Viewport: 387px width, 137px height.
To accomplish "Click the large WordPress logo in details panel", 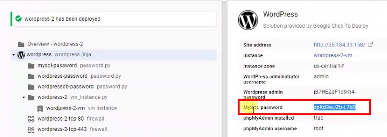I will tap(248, 20).
